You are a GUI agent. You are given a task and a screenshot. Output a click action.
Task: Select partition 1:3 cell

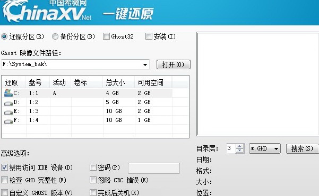click(33, 111)
